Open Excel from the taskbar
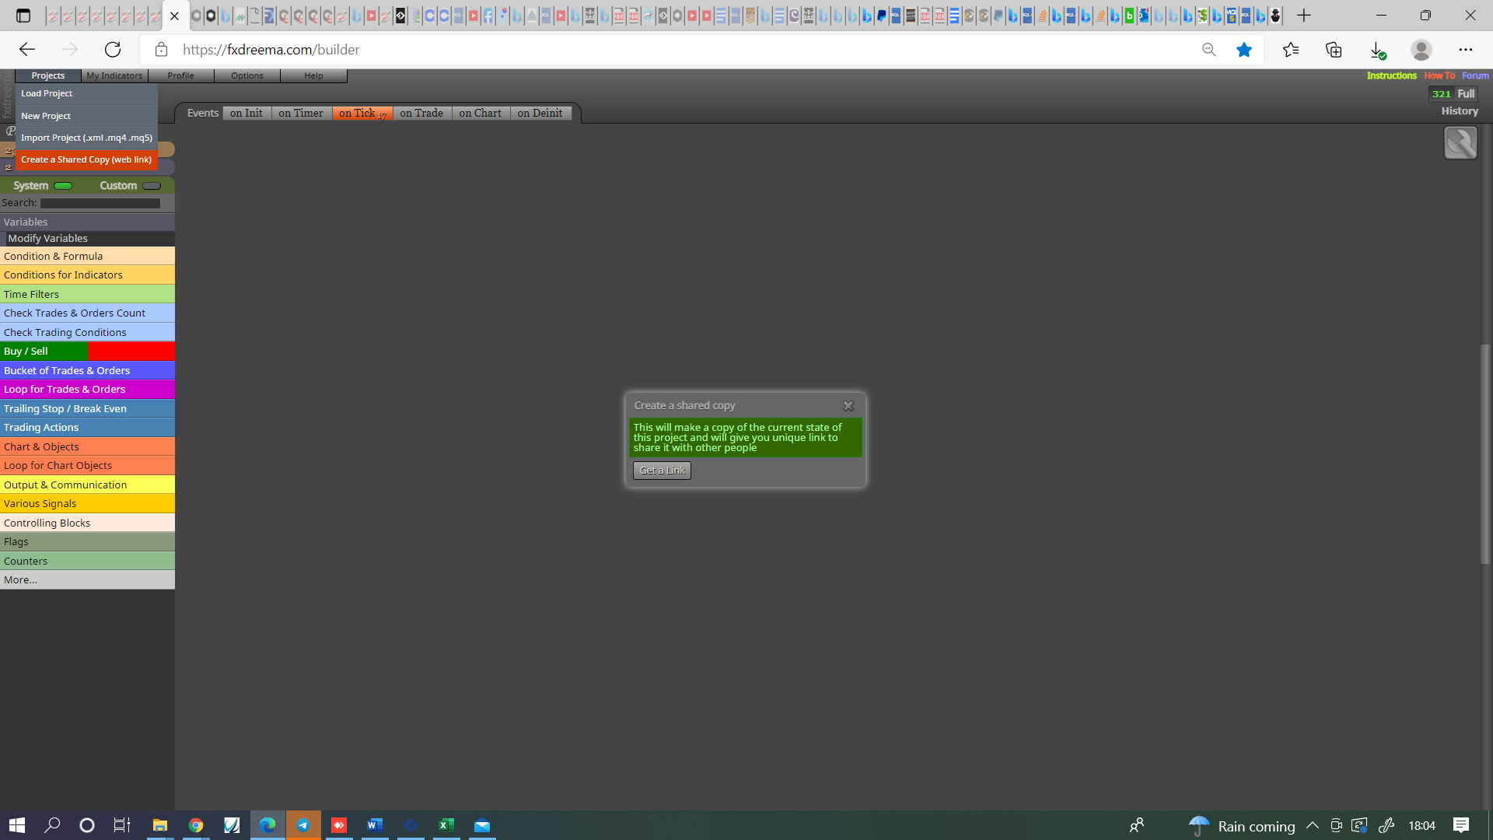The image size is (1493, 840). coord(446,825)
